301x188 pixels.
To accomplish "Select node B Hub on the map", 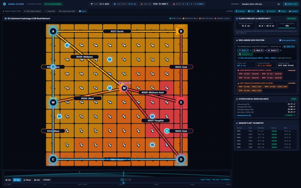I will [x=181, y=31].
